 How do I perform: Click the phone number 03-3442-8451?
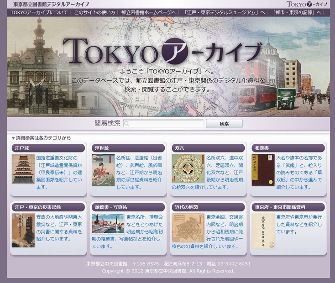(x=234, y=264)
